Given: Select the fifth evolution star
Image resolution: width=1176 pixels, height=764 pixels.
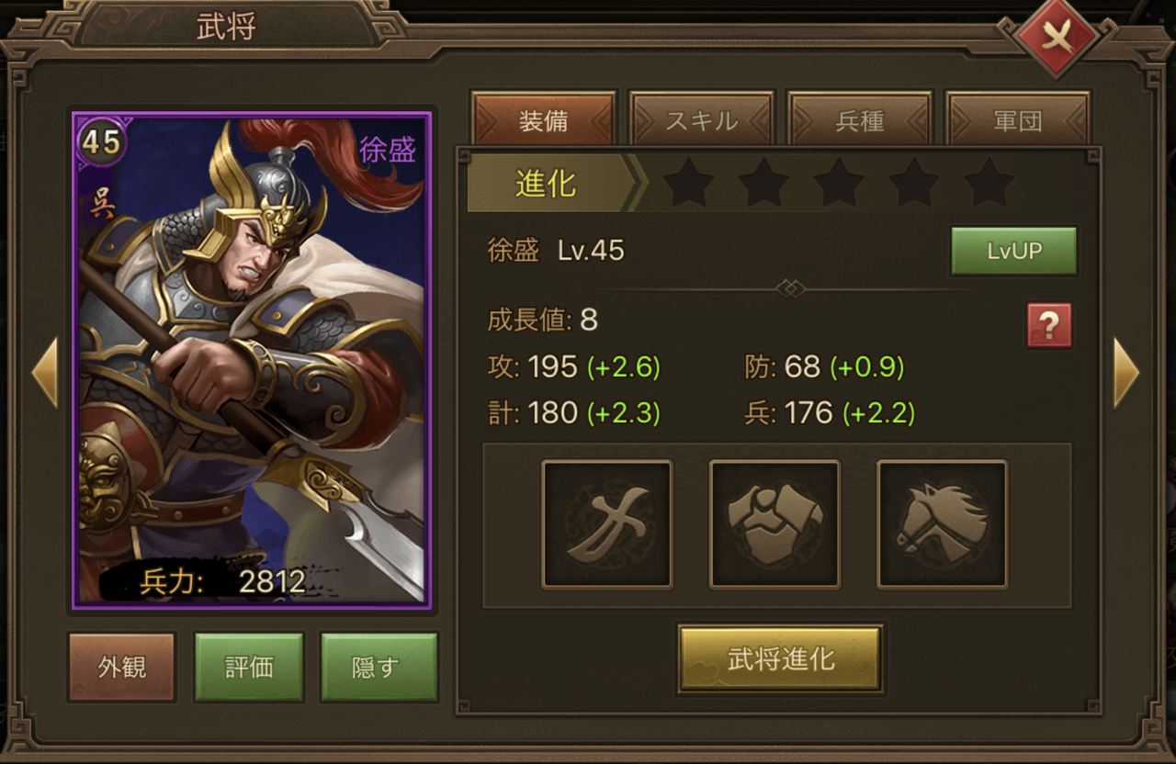Looking at the screenshot, I should [989, 183].
